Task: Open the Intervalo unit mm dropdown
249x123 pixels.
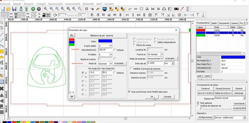Action: tap(173, 63)
